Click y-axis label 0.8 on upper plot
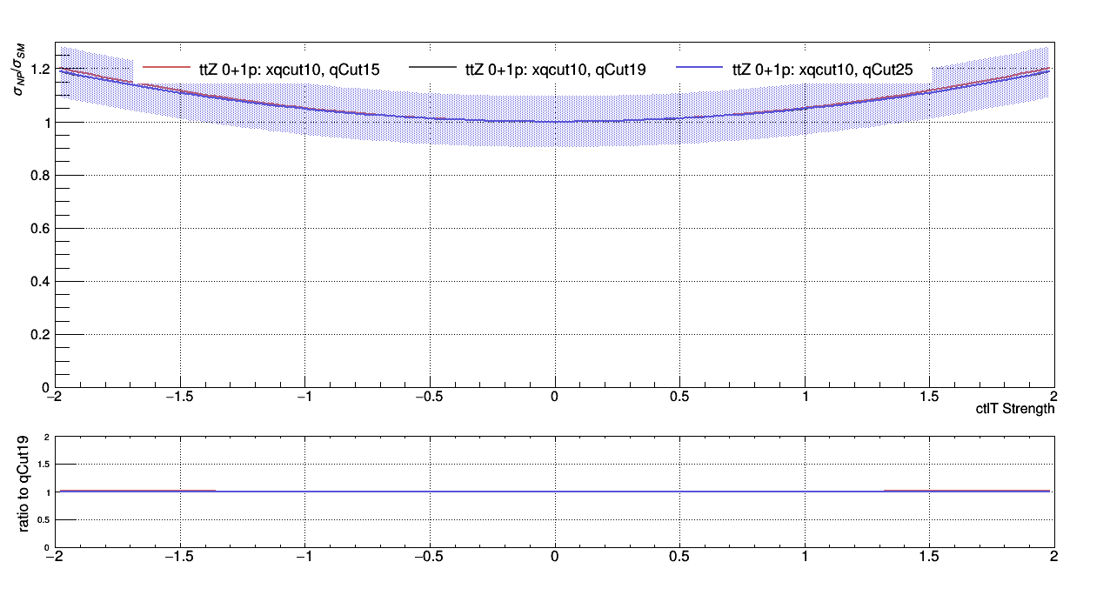Viewport: 1110px width, 602px height. tap(41, 175)
